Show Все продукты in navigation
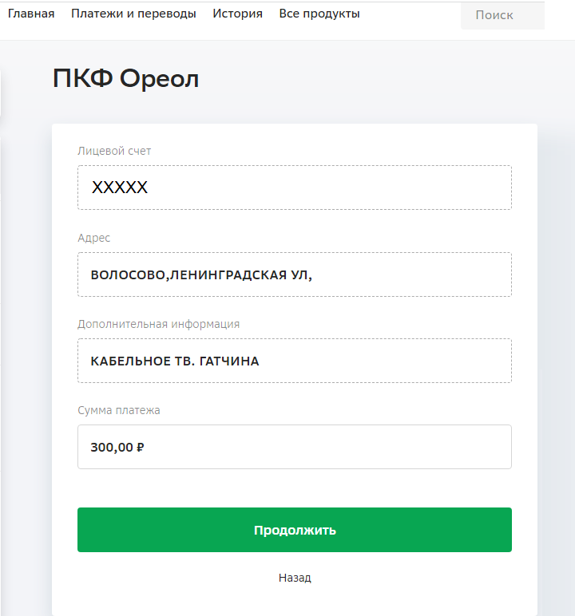Screen dimensions: 575x616 (319, 14)
